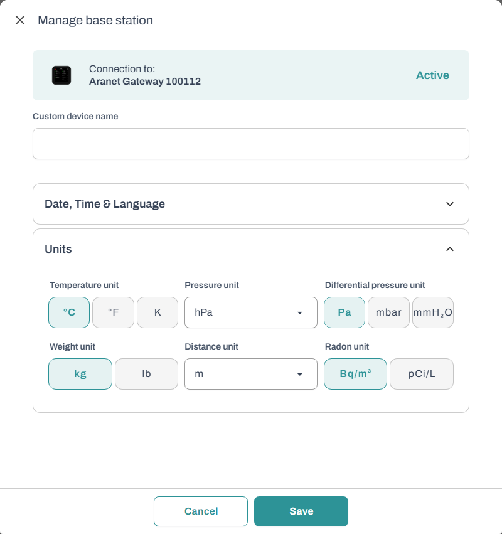The height and width of the screenshot is (534, 502).
Task: Open the Pressure unit dropdown
Action: click(250, 312)
